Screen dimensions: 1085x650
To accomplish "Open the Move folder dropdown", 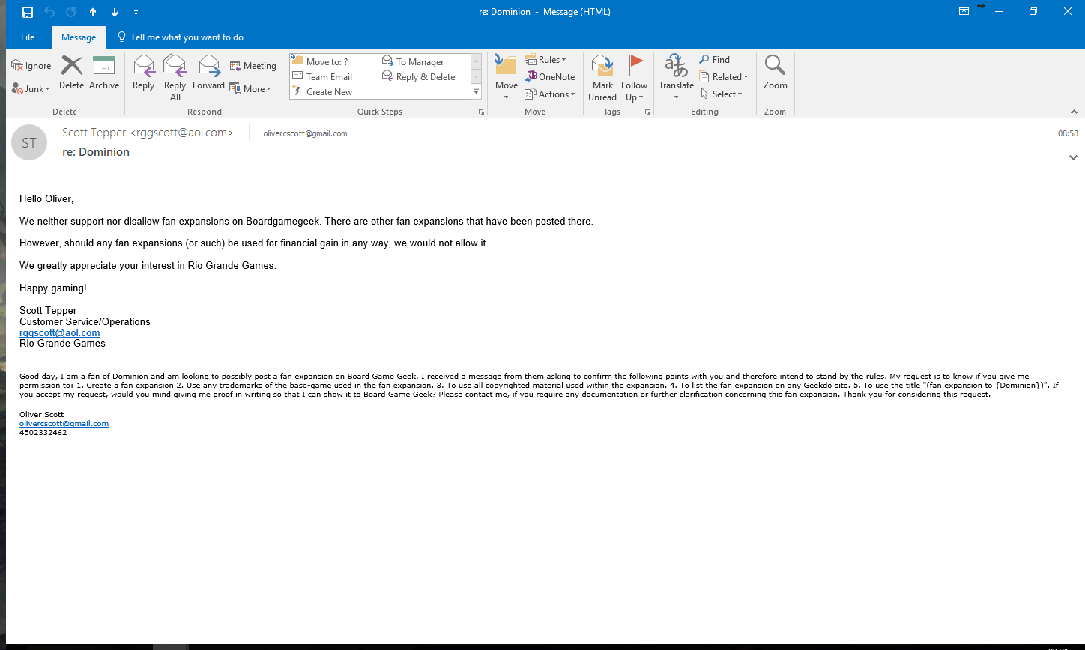I will click(x=507, y=78).
